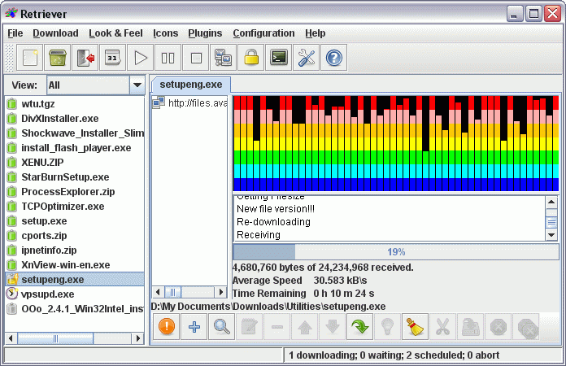566x366 pixels.
Task: Click the new download document icon
Action: [x=31, y=58]
